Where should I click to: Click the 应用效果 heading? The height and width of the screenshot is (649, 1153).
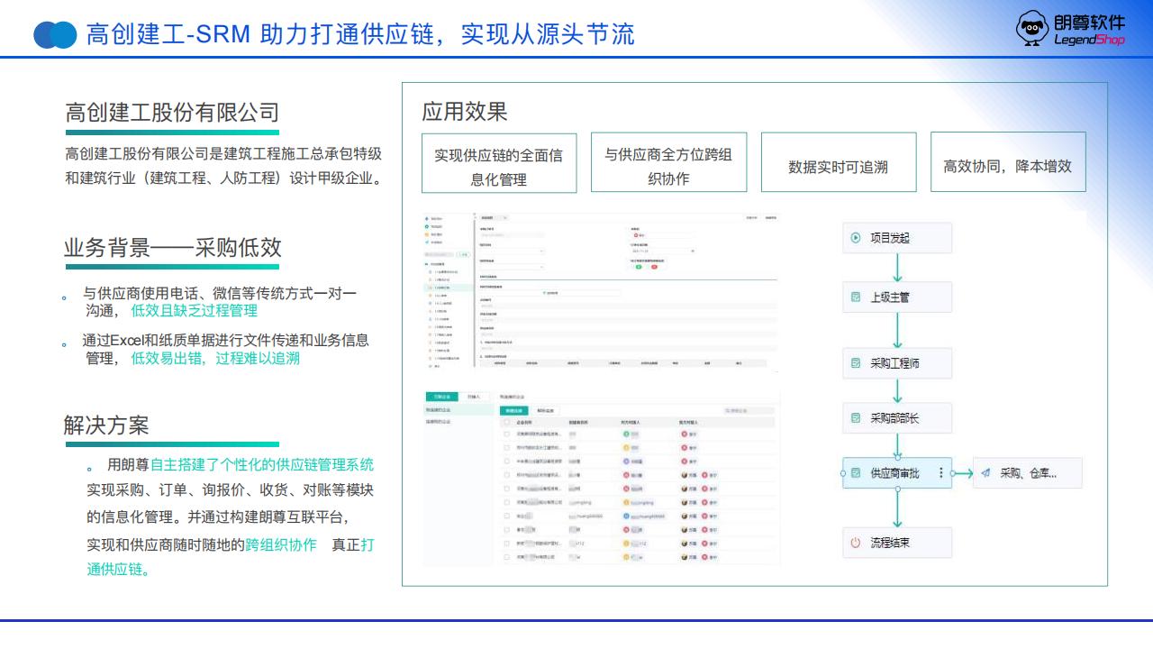[465, 112]
